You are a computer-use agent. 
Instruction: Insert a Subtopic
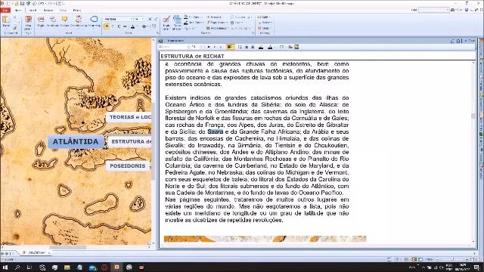coord(53,22)
